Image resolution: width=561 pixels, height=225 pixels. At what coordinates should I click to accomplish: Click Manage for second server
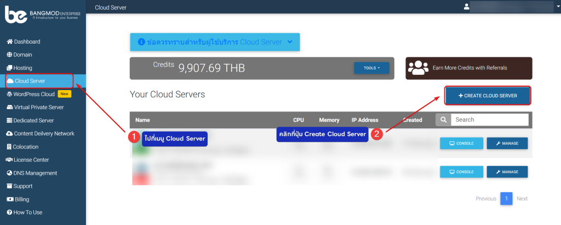point(507,171)
